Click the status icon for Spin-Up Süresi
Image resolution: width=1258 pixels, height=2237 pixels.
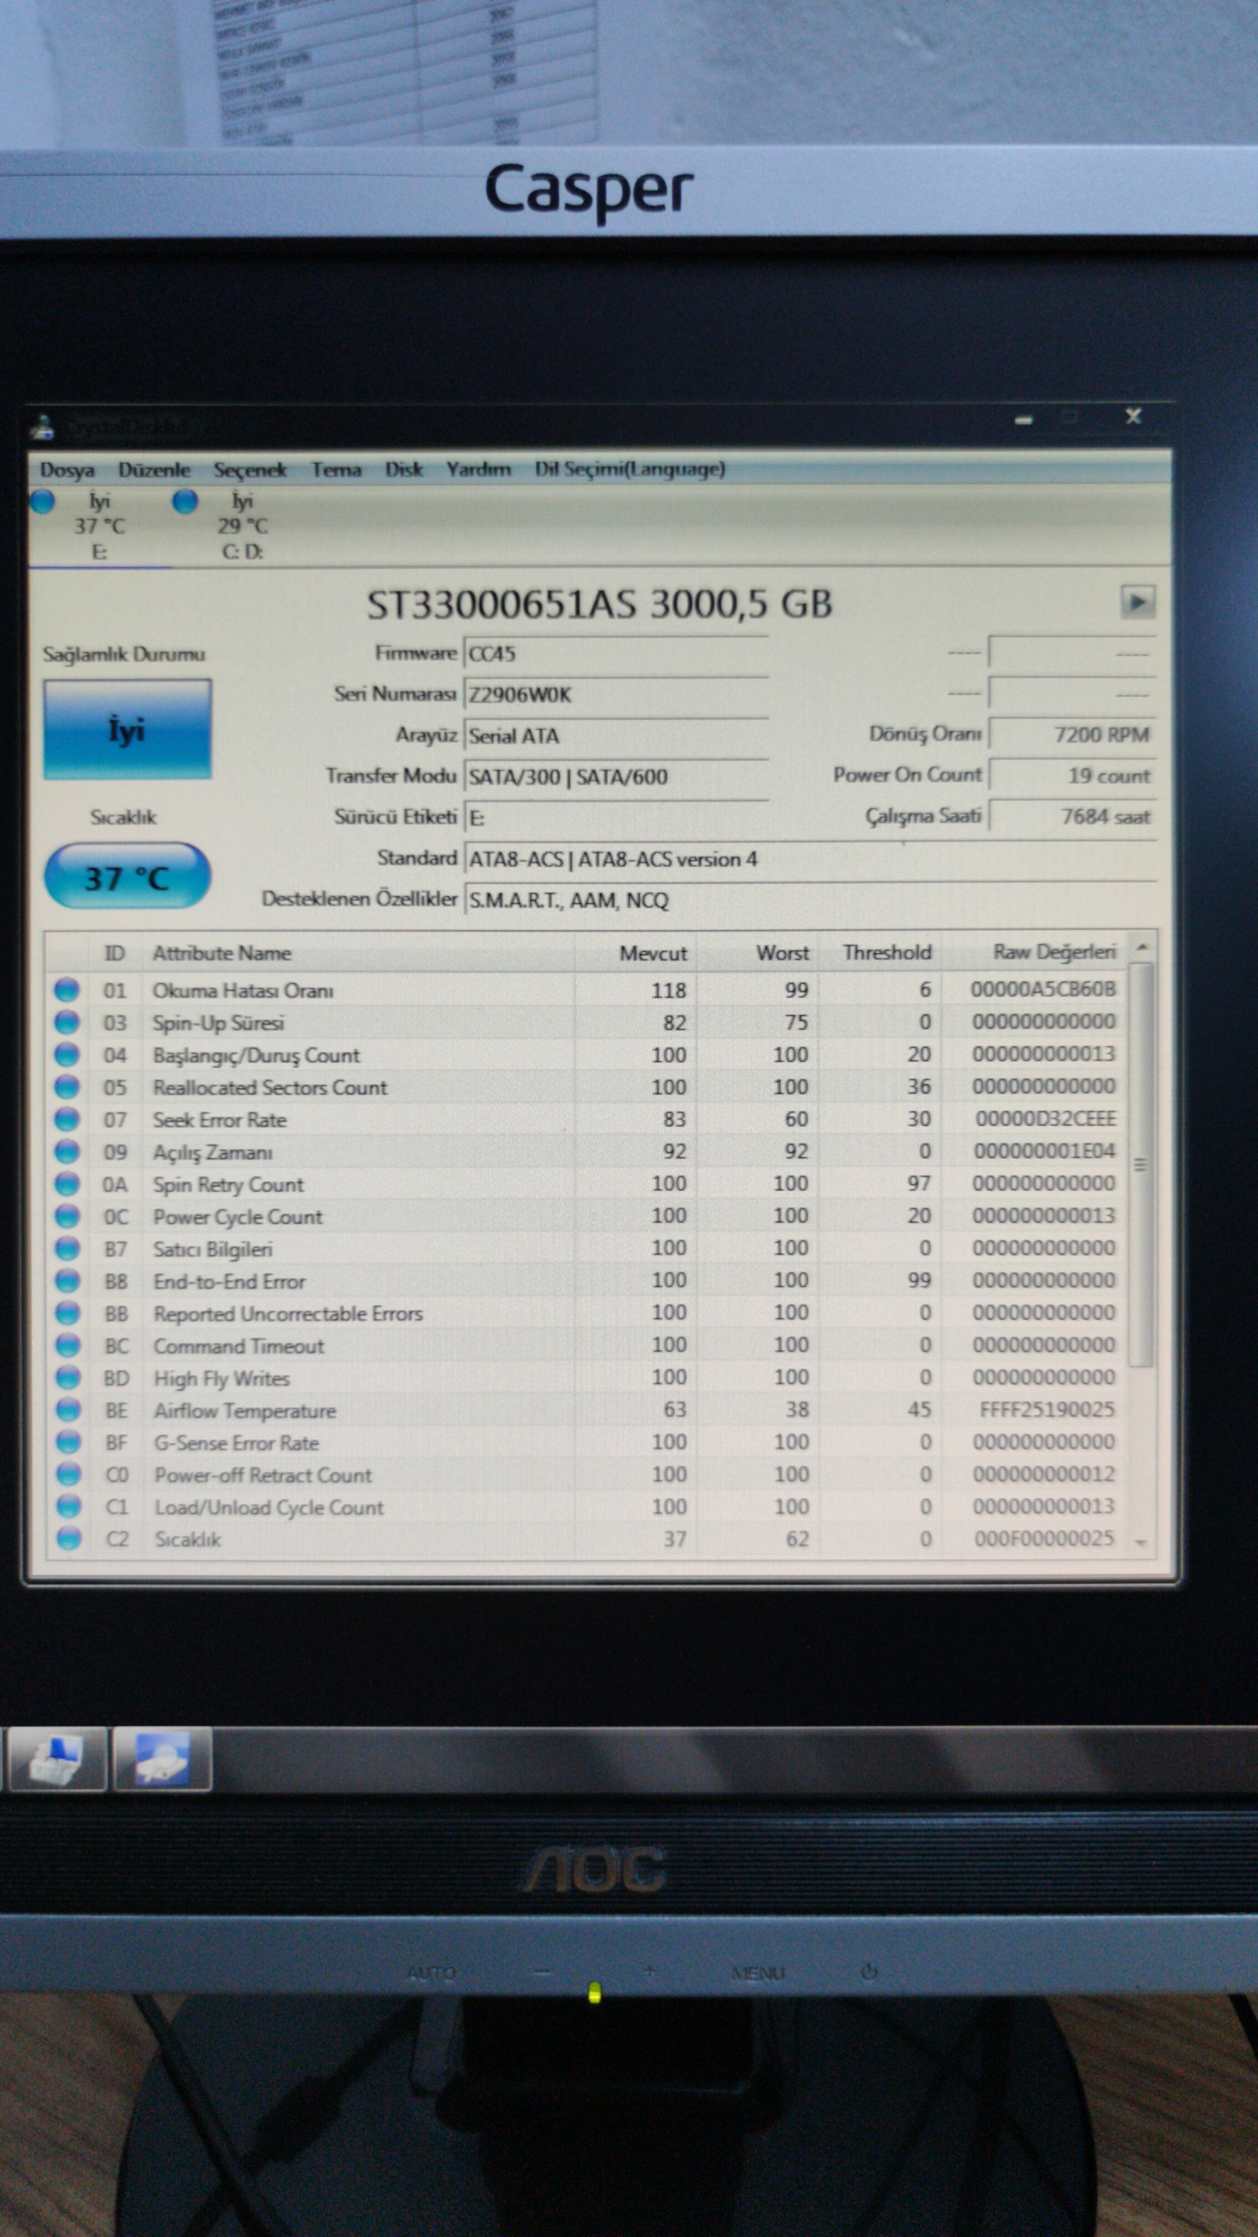pyautogui.click(x=67, y=1022)
